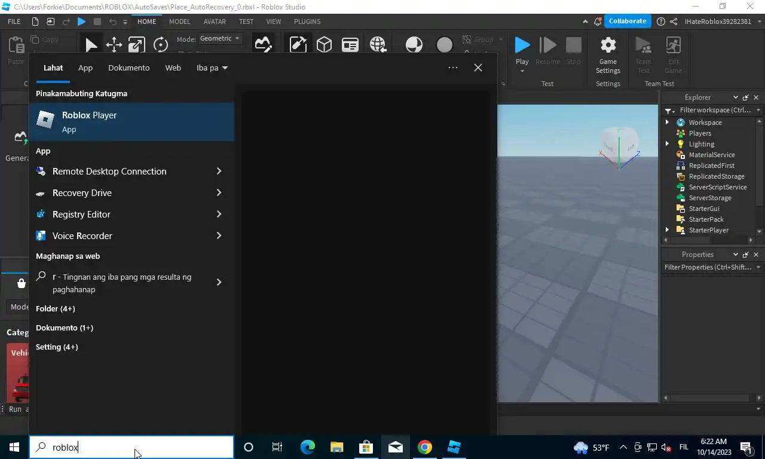
Task: Expand the Workspace node in Explorer
Action: coord(667,123)
